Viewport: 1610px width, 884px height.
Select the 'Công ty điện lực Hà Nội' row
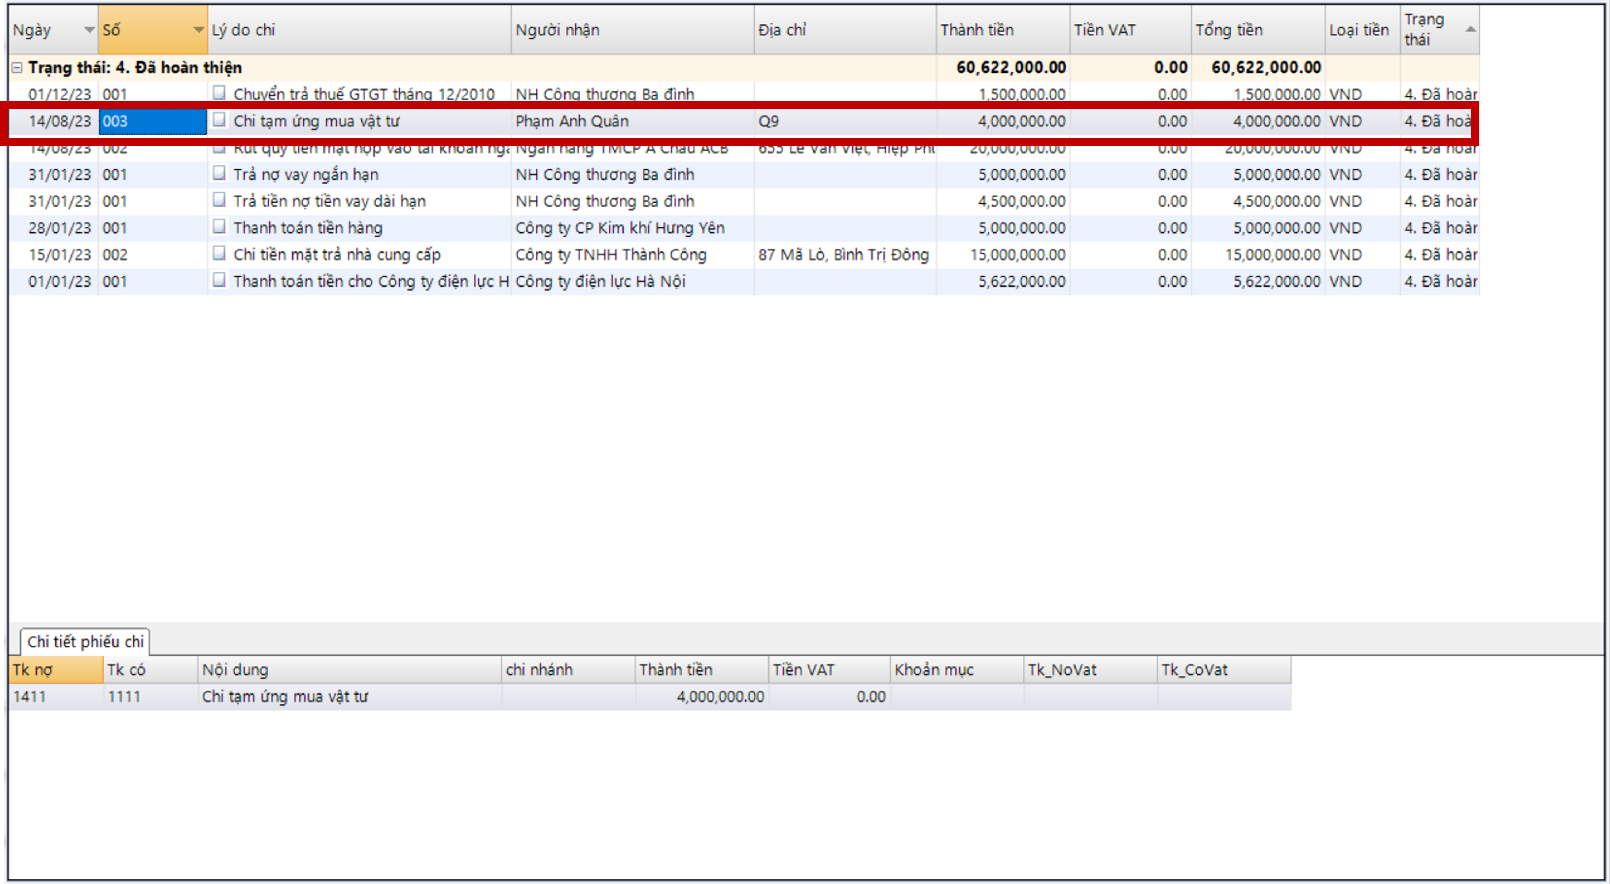click(x=600, y=282)
